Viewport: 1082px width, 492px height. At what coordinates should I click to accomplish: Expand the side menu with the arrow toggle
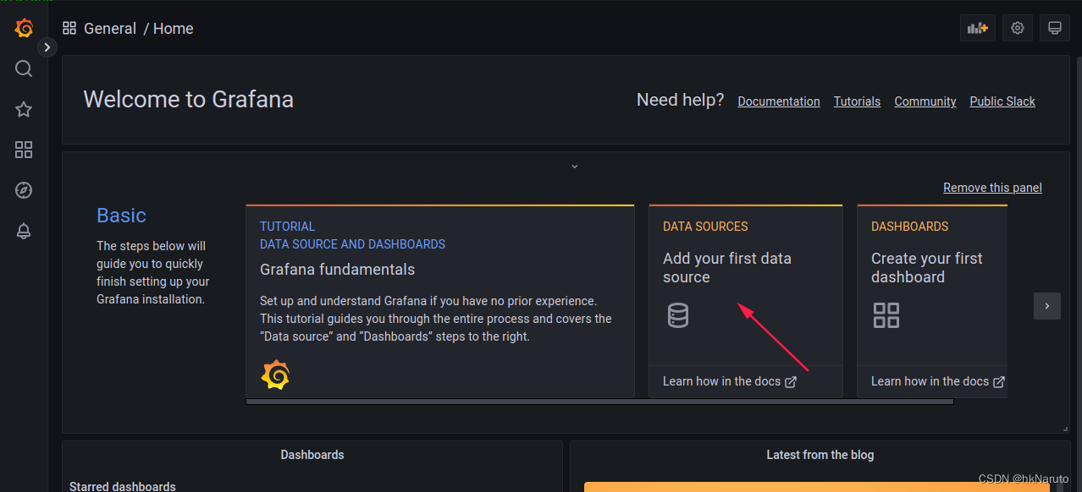47,46
